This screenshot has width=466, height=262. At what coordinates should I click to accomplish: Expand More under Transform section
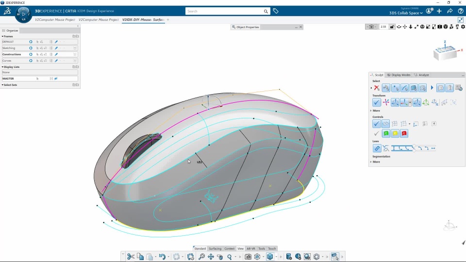[376, 111]
